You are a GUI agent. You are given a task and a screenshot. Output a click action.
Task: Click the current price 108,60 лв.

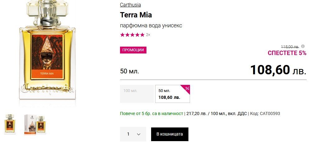click(278, 70)
